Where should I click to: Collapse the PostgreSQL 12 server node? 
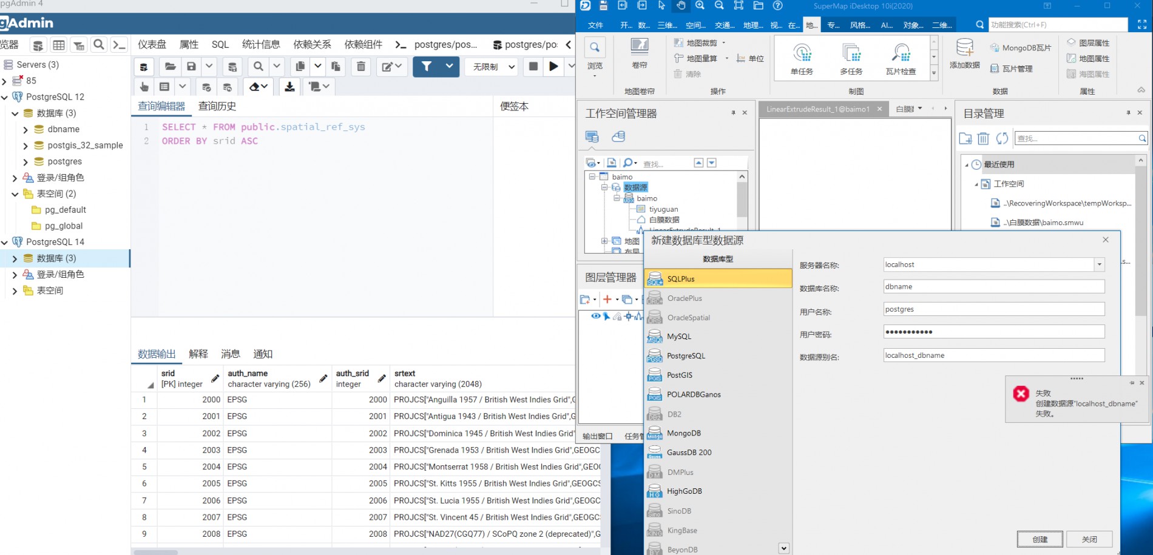[x=5, y=97]
